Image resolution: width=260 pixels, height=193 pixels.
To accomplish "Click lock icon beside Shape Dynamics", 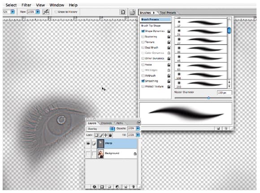I will tap(169, 31).
